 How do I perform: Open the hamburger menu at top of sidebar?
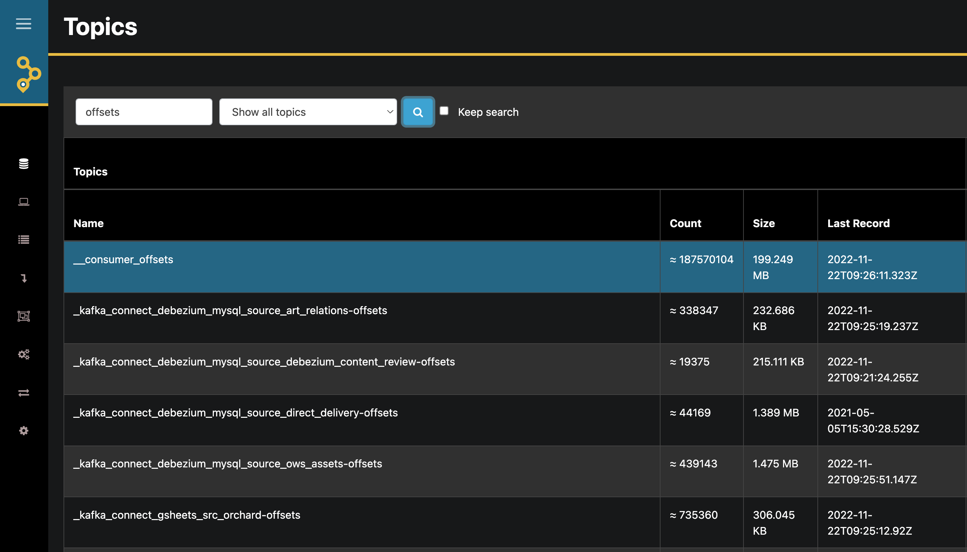pyautogui.click(x=24, y=24)
